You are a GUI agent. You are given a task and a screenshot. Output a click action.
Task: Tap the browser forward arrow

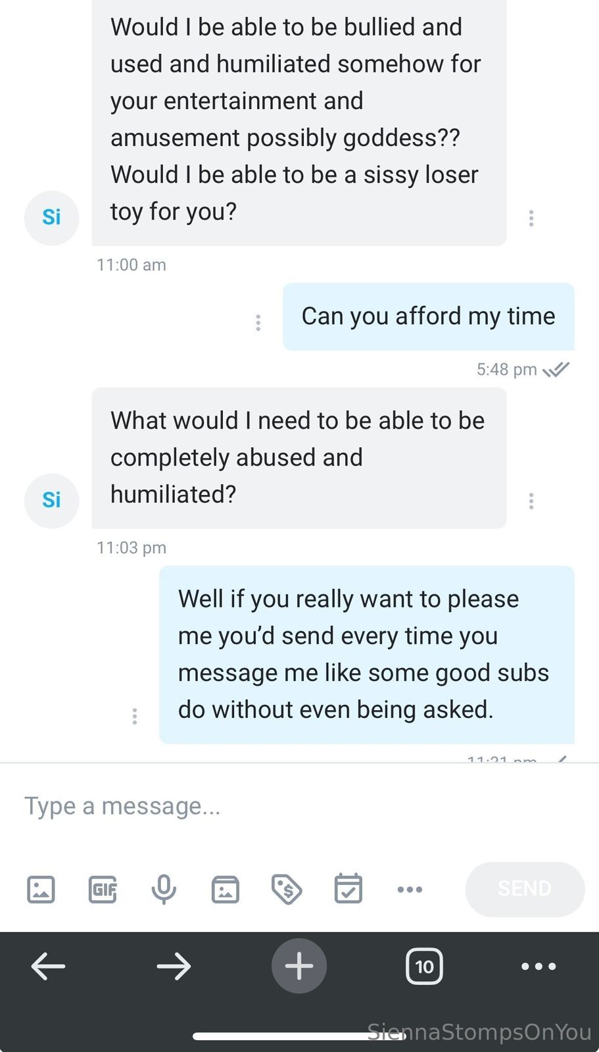[x=174, y=967]
